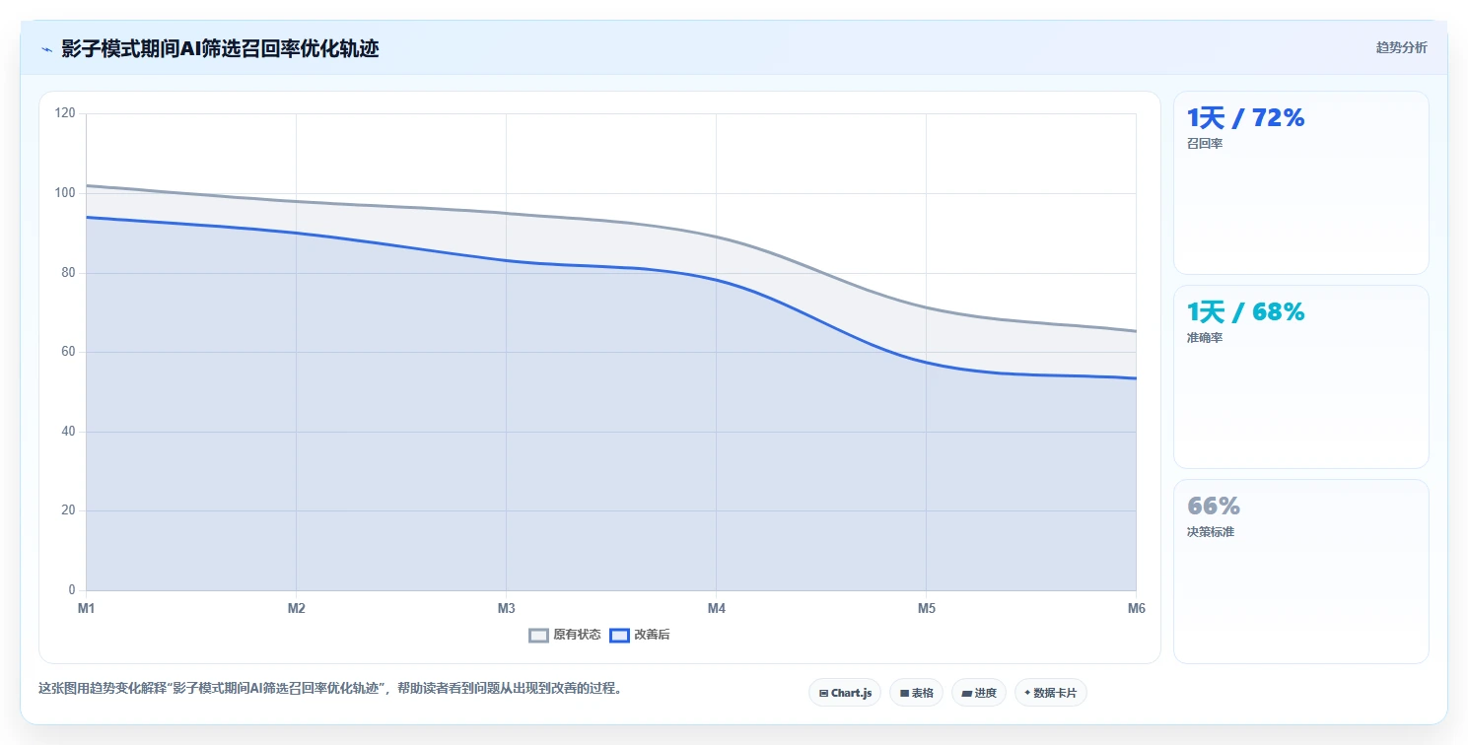Click the 60 y-axis value

(x=68, y=352)
